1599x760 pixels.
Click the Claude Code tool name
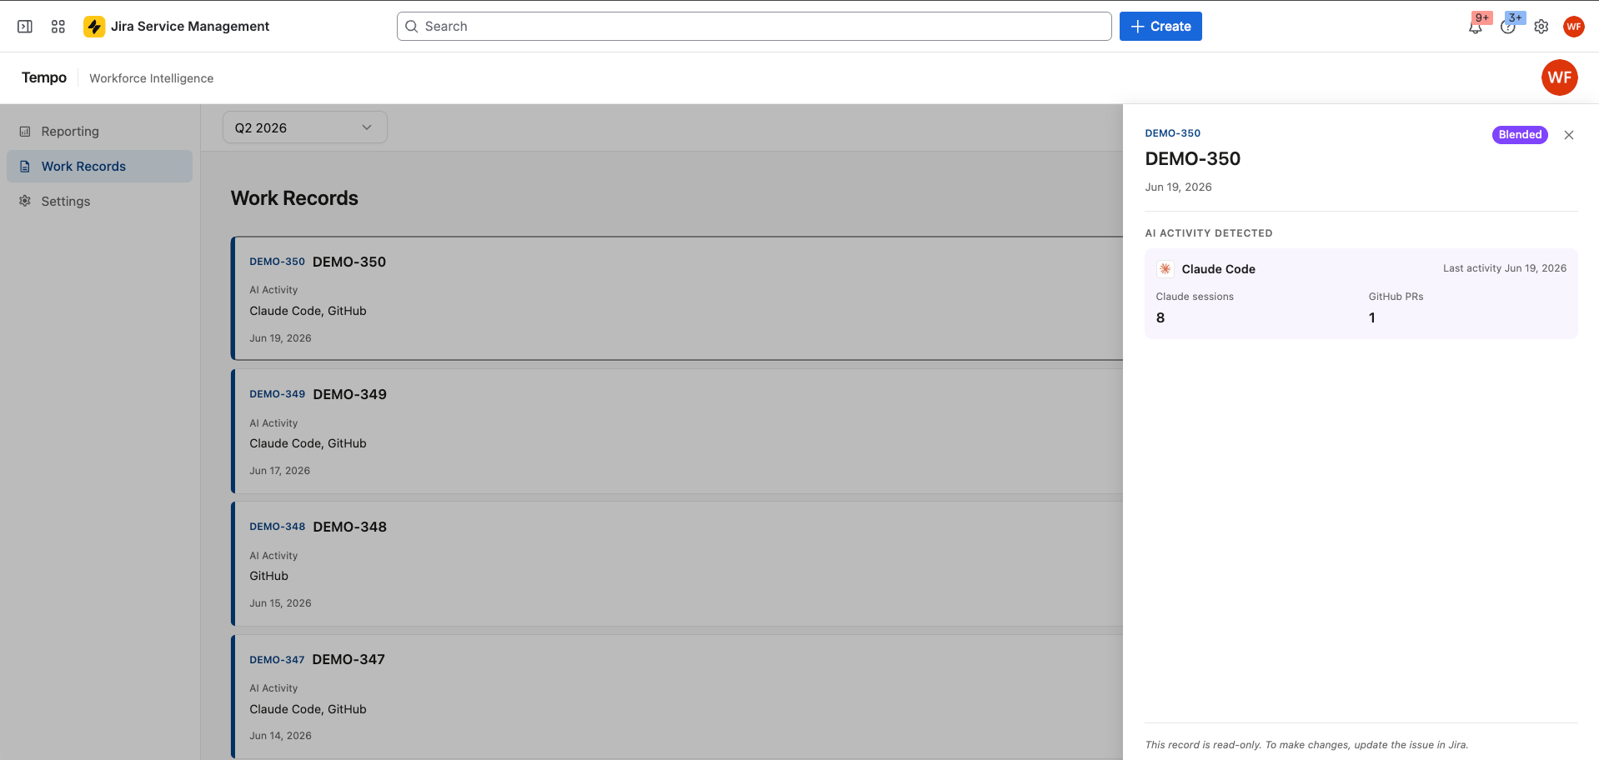(1219, 269)
